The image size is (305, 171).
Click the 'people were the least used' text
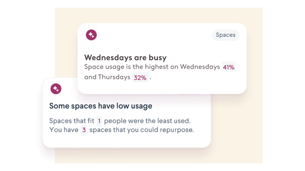pyautogui.click(x=147, y=121)
